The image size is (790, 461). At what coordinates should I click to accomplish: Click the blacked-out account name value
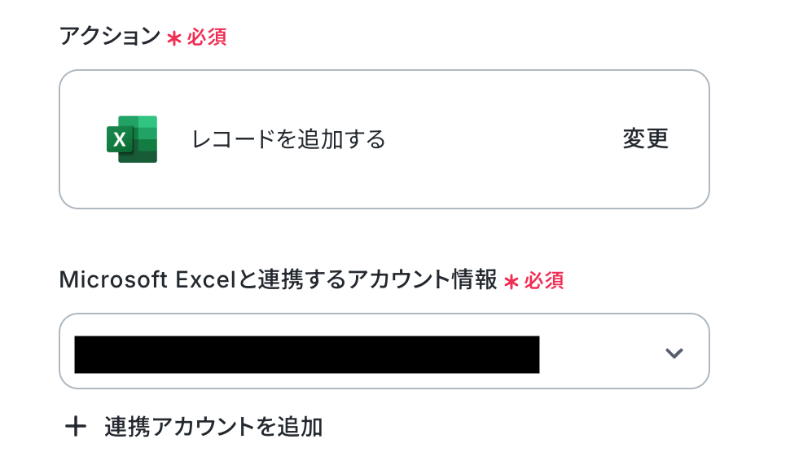pos(306,354)
